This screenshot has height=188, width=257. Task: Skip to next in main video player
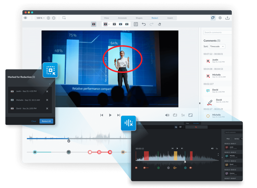(119, 115)
